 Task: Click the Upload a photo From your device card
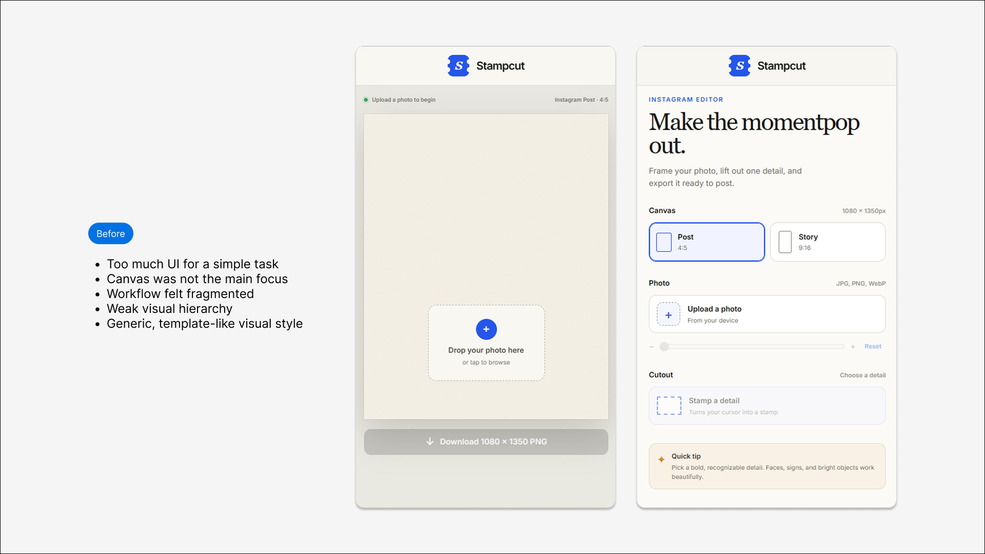(767, 314)
